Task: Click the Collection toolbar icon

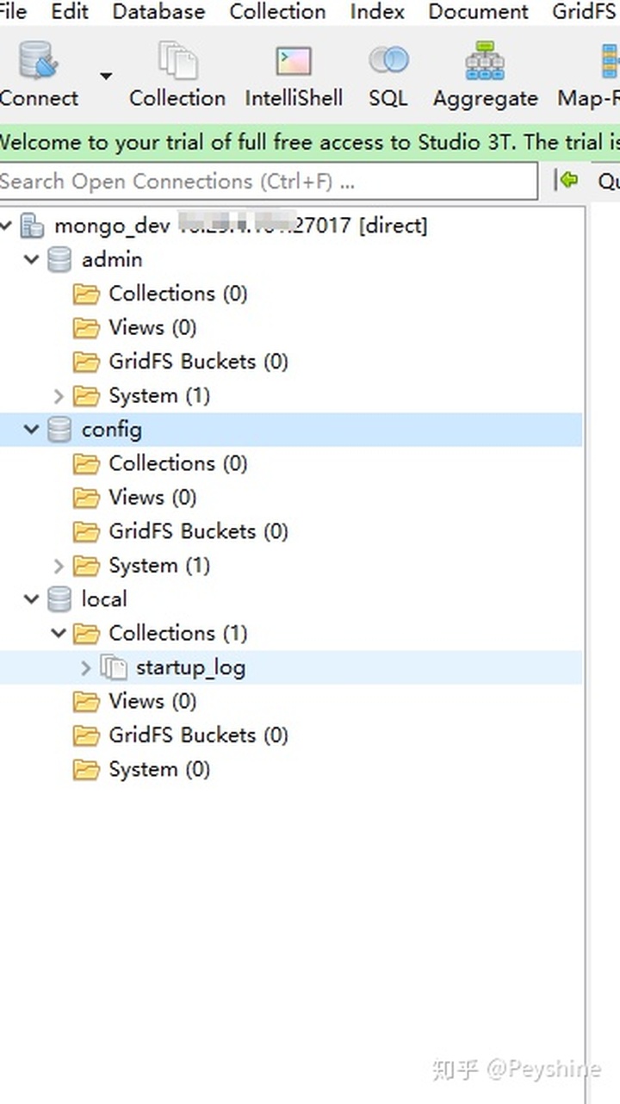Action: [177, 75]
